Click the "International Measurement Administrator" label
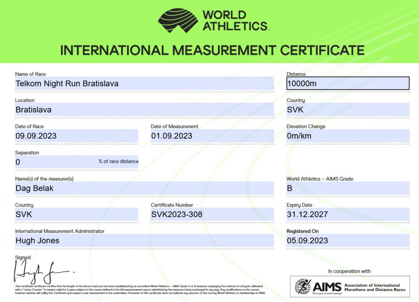The image size is (419, 302). pos(60,231)
